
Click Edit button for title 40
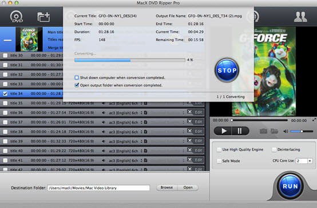click(x=199, y=150)
